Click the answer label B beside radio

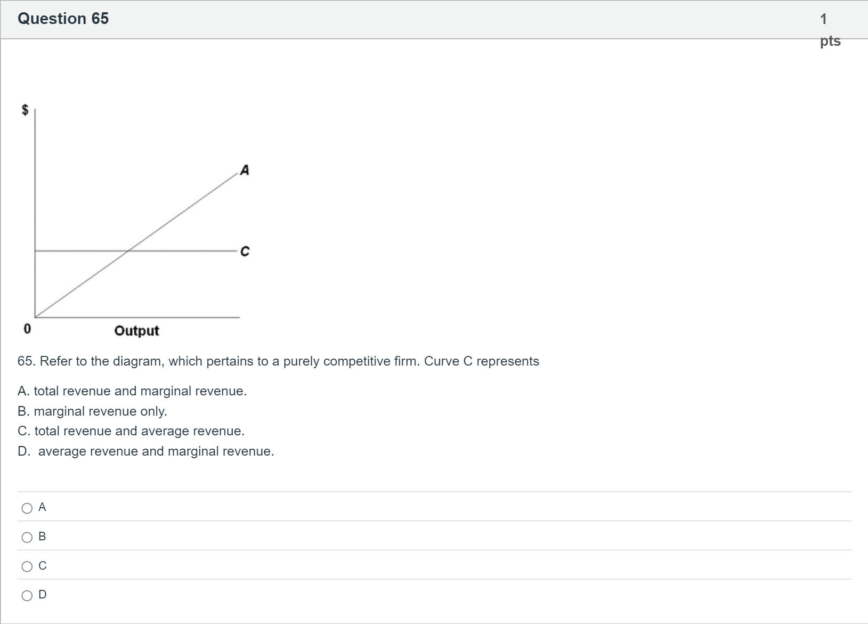[43, 537]
